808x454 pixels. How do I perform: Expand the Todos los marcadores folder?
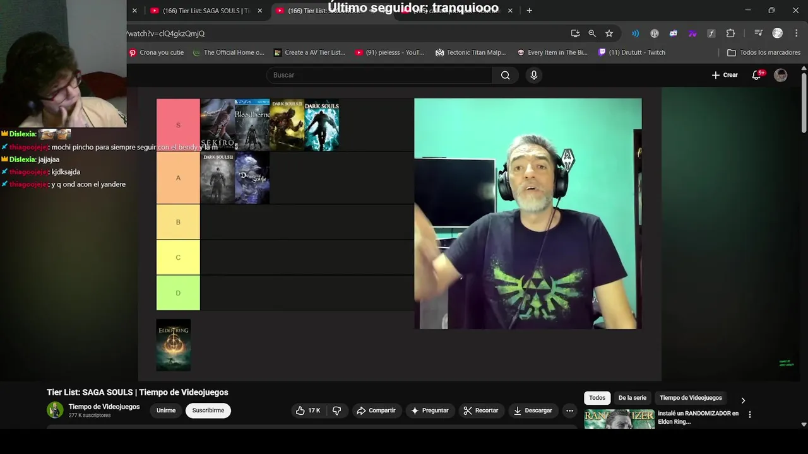coord(764,52)
